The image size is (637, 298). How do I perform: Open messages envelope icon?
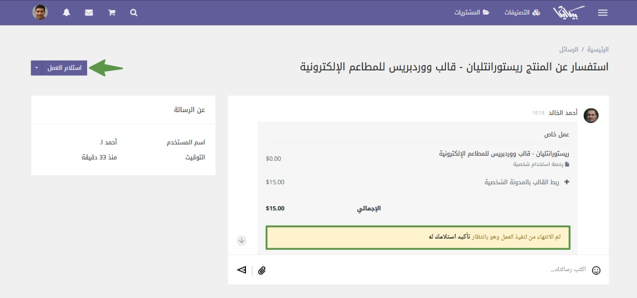point(89,12)
